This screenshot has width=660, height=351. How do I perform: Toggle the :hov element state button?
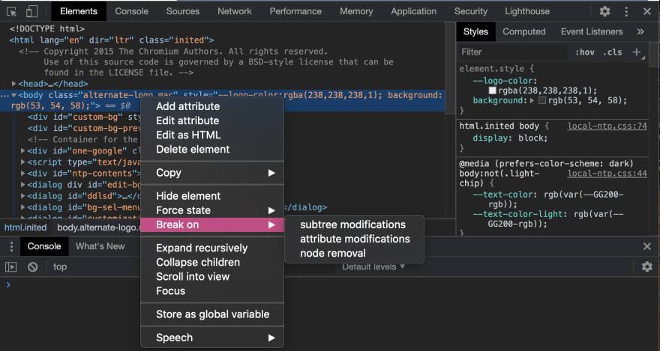585,52
